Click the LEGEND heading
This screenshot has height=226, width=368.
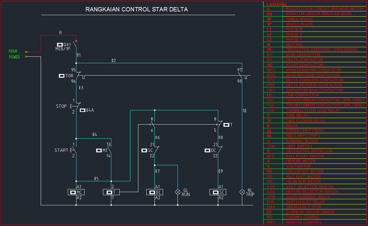[x=276, y=4]
